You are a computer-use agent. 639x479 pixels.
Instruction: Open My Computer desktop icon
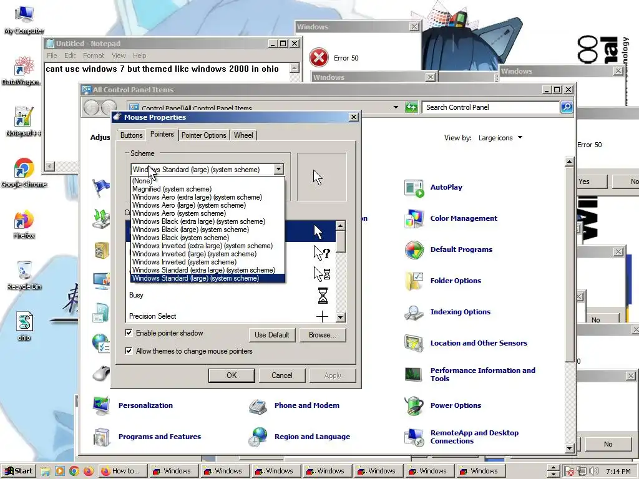tap(24, 19)
